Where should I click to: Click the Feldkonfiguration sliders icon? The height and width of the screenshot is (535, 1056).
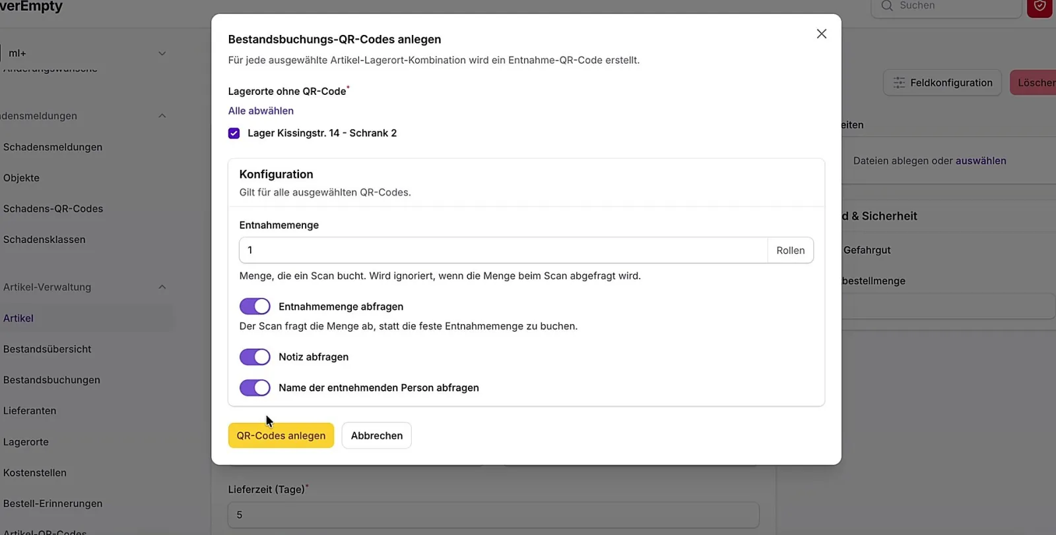click(899, 83)
